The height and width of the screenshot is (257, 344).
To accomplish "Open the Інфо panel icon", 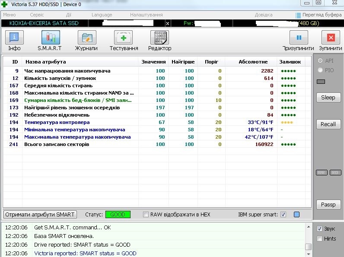I will click(x=14, y=38).
